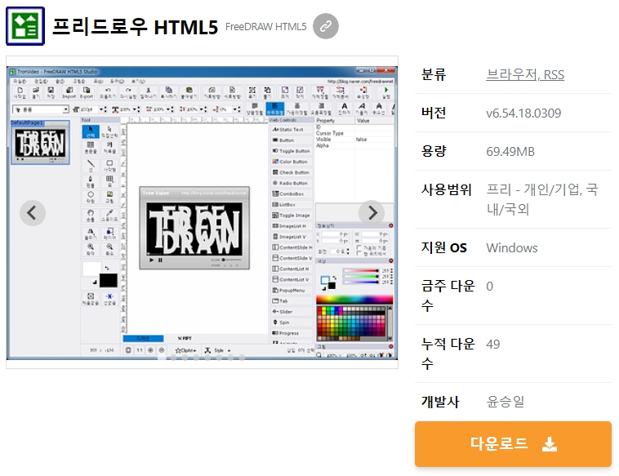Click the developer name 윤승일
This screenshot has height=476, width=619.
pos(505,402)
